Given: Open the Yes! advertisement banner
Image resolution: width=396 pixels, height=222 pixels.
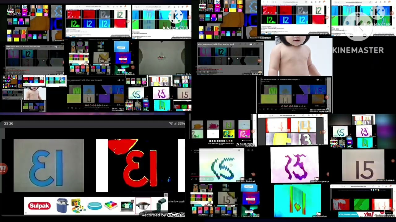Looking at the screenshot, I should click(360, 214).
